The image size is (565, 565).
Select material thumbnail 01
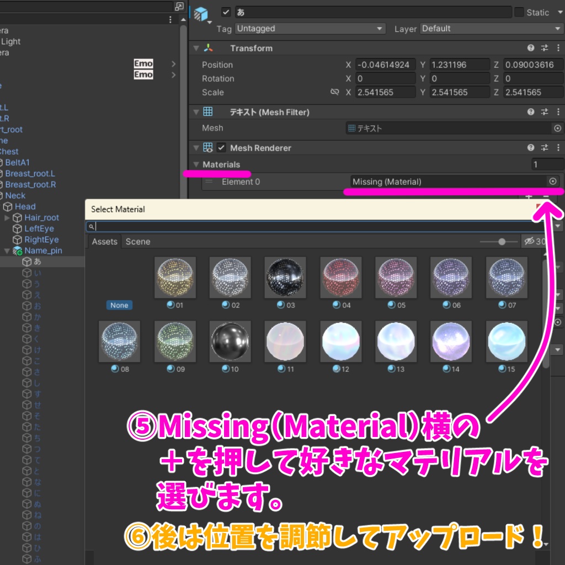pos(175,278)
